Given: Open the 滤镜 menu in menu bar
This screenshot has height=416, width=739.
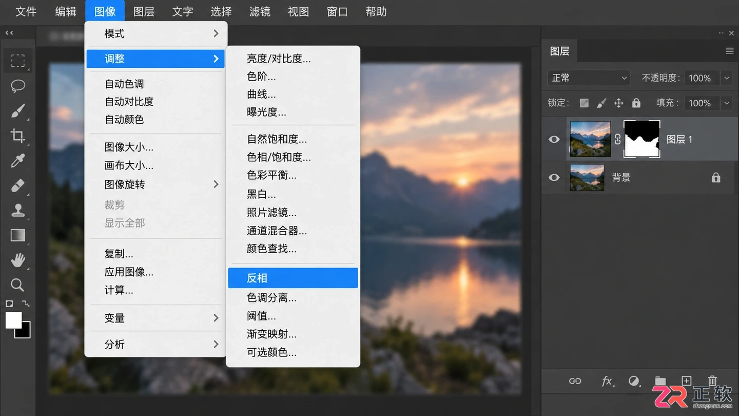Looking at the screenshot, I should point(260,11).
